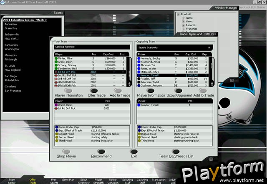The height and width of the screenshot is (184, 267).
Task: Click the Tennessee at Green Bay score entry
Action: click(11, 26)
